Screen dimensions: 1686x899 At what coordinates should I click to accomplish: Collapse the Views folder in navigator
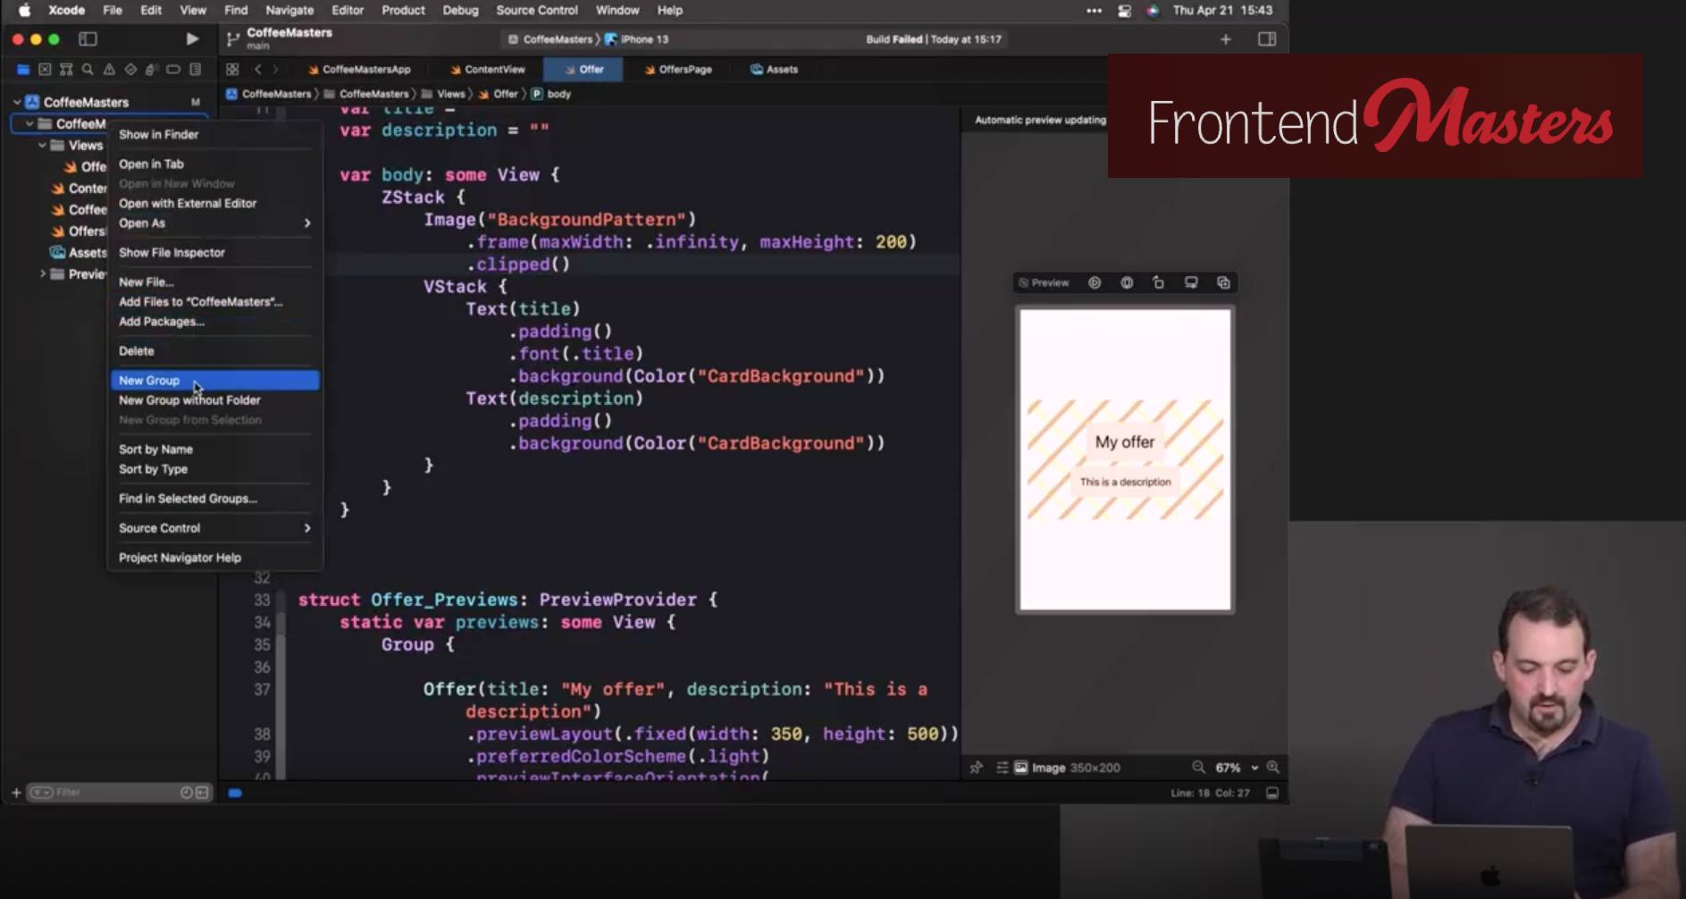click(42, 145)
